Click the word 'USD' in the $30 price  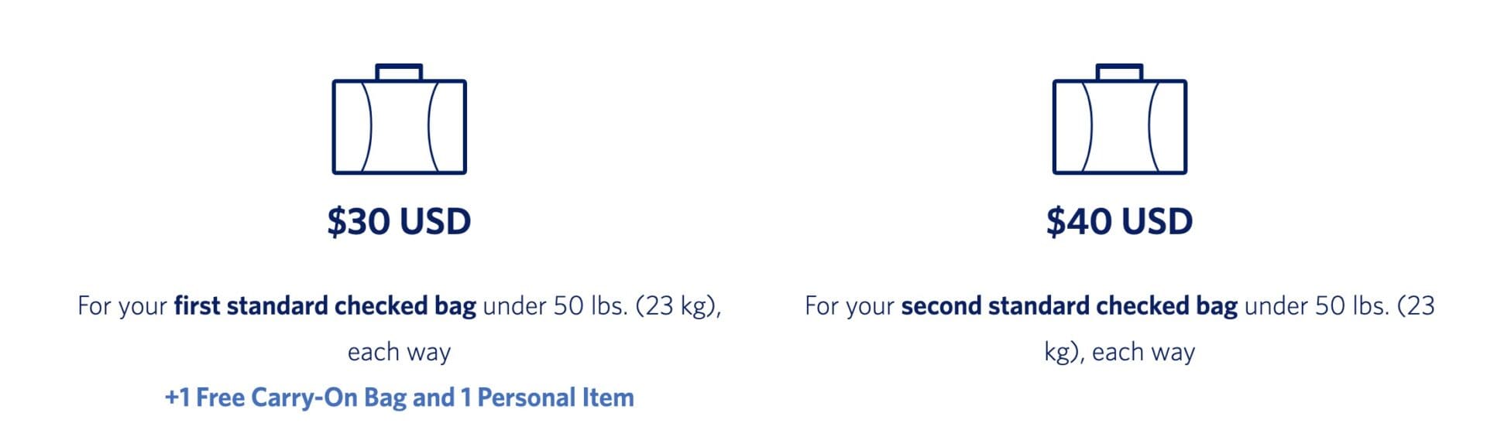point(436,221)
